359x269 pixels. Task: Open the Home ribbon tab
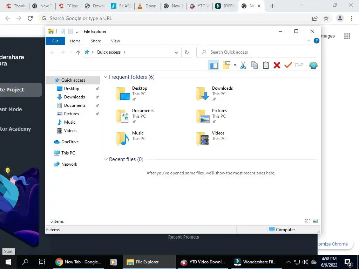click(x=75, y=41)
